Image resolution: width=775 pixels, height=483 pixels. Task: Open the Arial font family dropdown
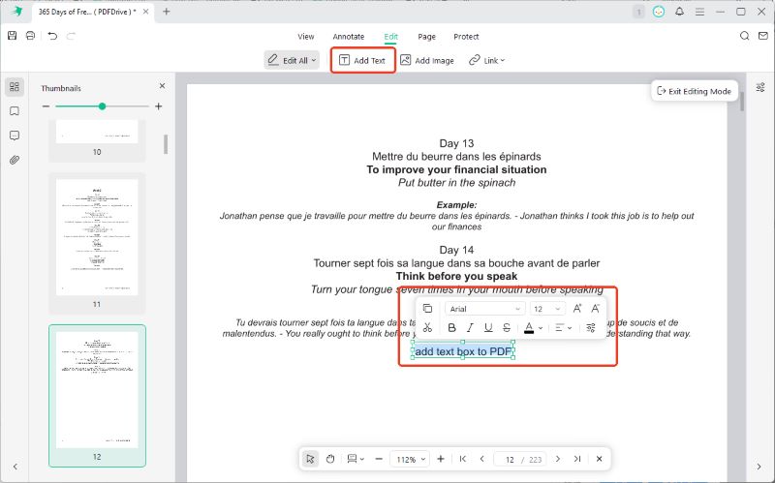tap(484, 309)
